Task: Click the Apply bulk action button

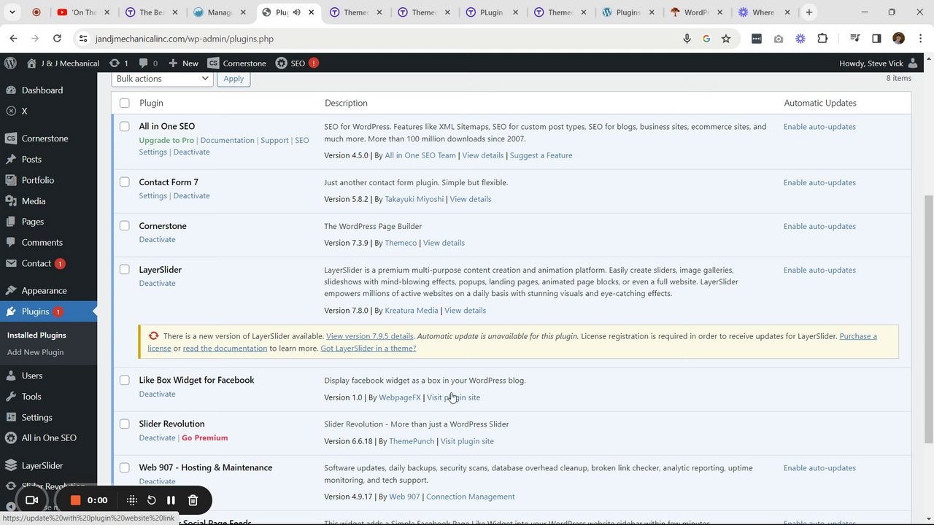Action: point(233,79)
